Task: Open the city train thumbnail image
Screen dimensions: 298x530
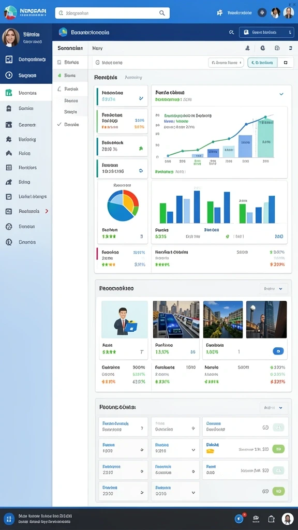Action: click(176, 319)
